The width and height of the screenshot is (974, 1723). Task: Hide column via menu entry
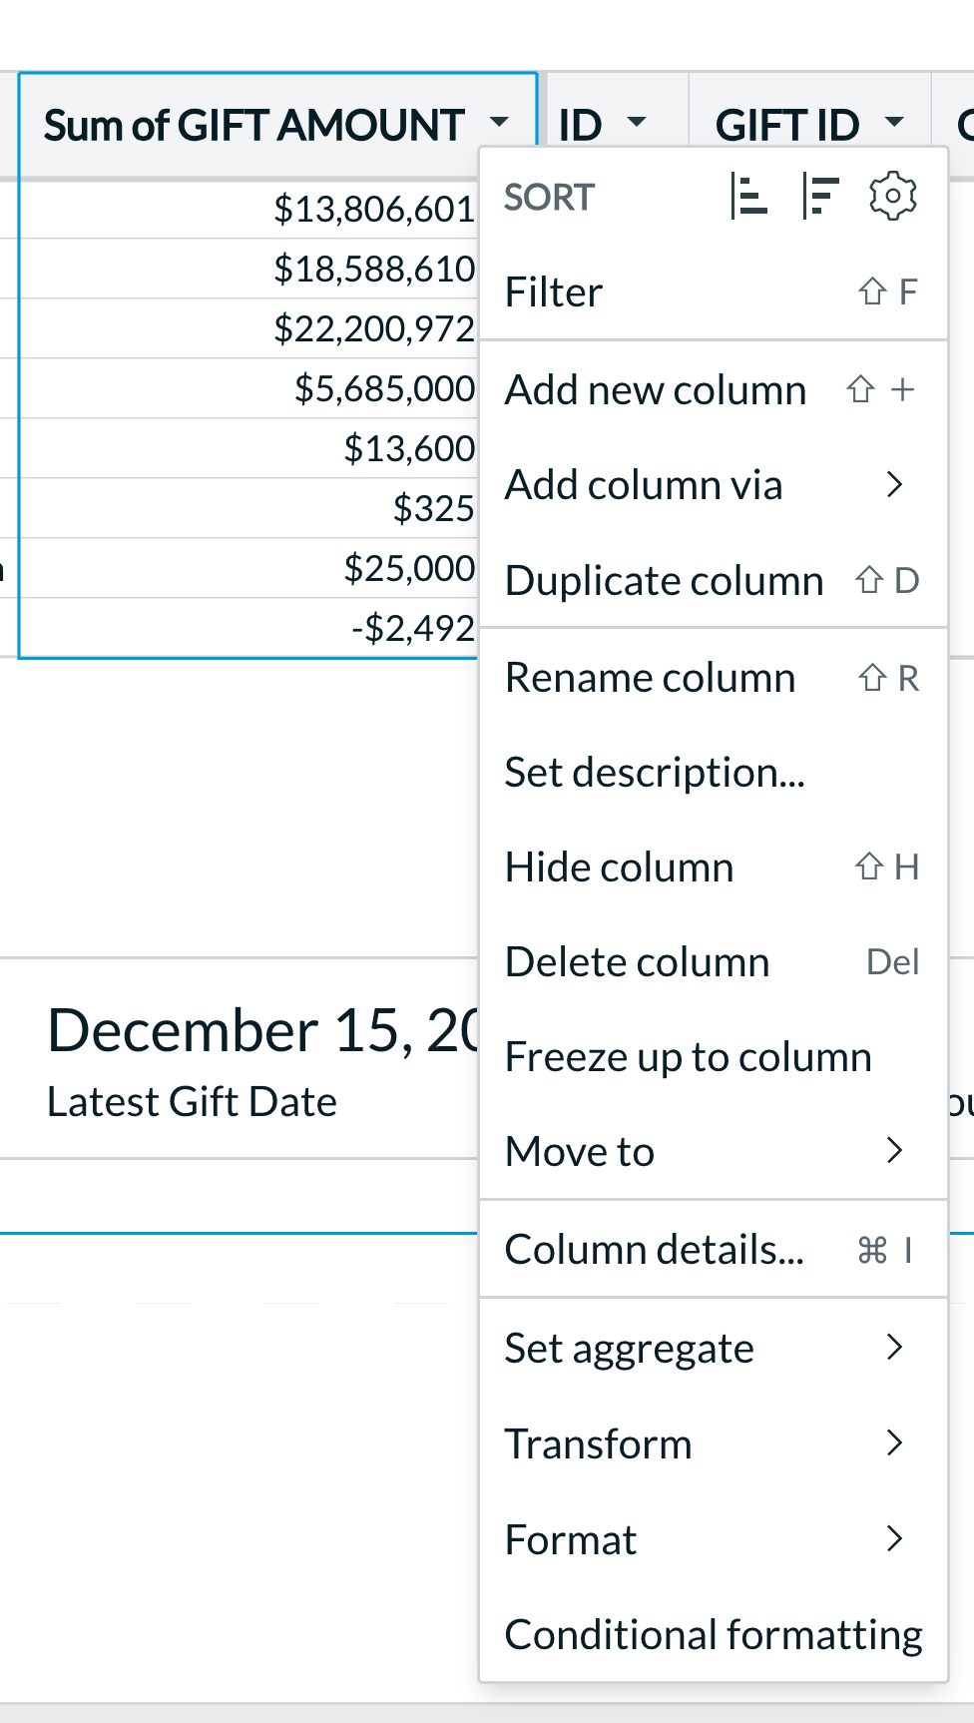(713, 867)
